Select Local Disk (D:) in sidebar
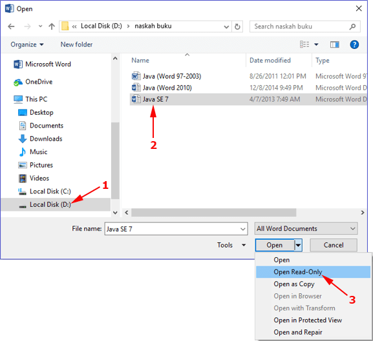The height and width of the screenshot is (341, 373). pos(56,204)
